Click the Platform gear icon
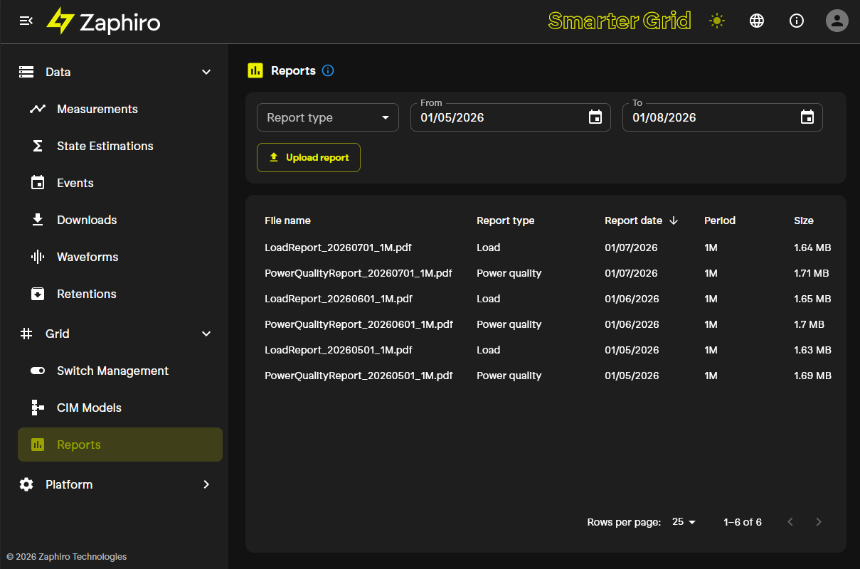 coord(26,484)
